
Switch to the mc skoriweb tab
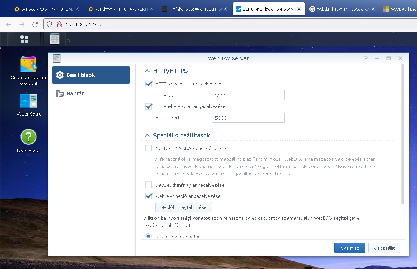coord(195,9)
